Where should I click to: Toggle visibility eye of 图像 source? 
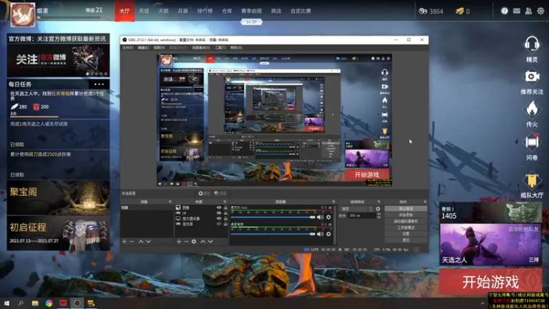click(219, 207)
